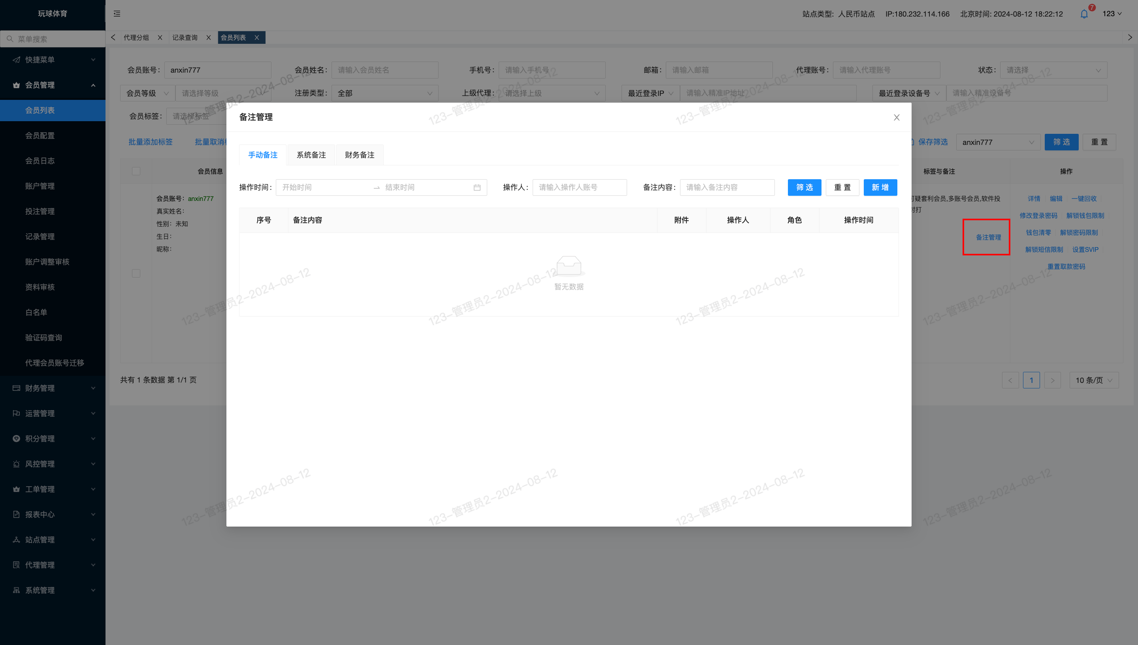
Task: Close the 备注管理 dialog with X
Action: point(897,117)
